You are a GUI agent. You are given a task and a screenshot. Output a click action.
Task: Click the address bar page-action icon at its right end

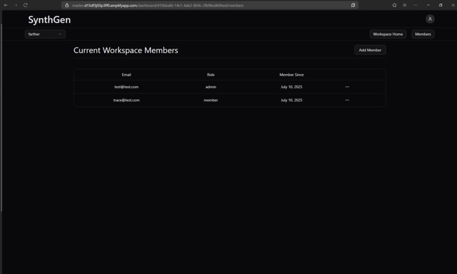point(353,5)
